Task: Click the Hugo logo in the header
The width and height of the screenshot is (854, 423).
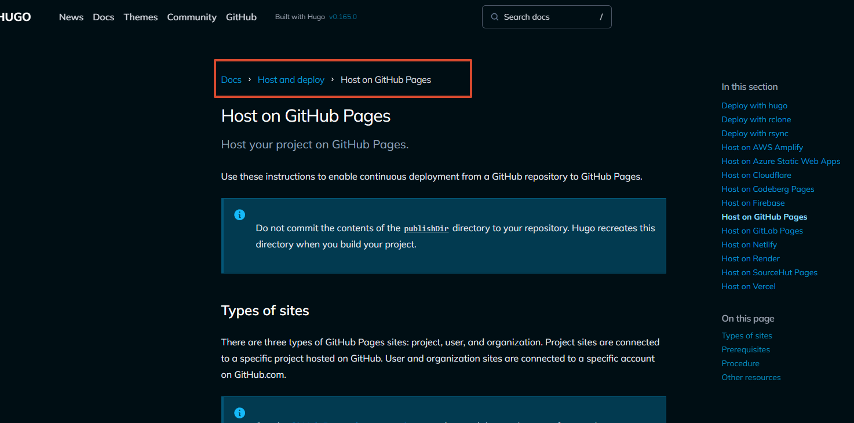Action: coord(15,17)
